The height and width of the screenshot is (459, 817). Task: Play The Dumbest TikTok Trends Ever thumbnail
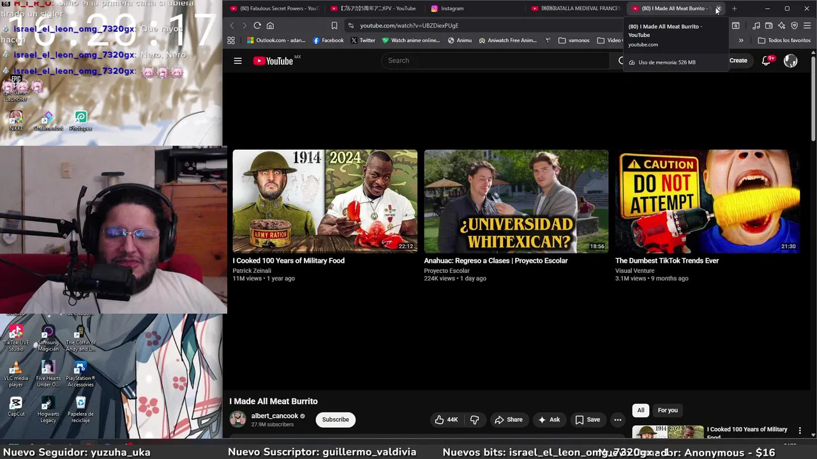[x=707, y=201]
